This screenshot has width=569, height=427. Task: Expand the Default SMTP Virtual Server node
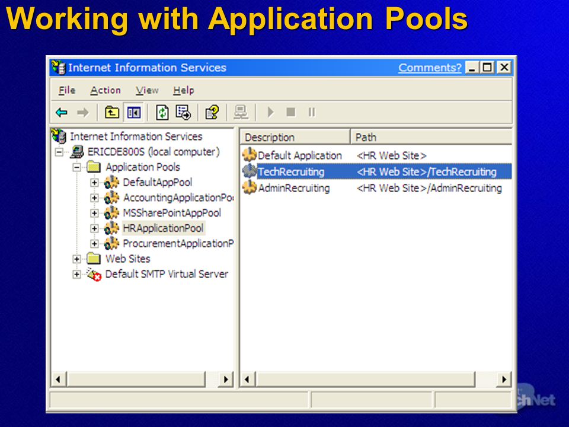pos(76,274)
